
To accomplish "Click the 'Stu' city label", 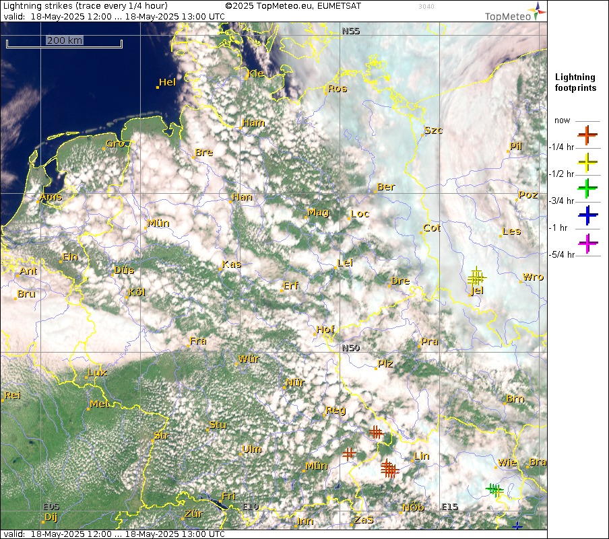I will coord(218,425).
